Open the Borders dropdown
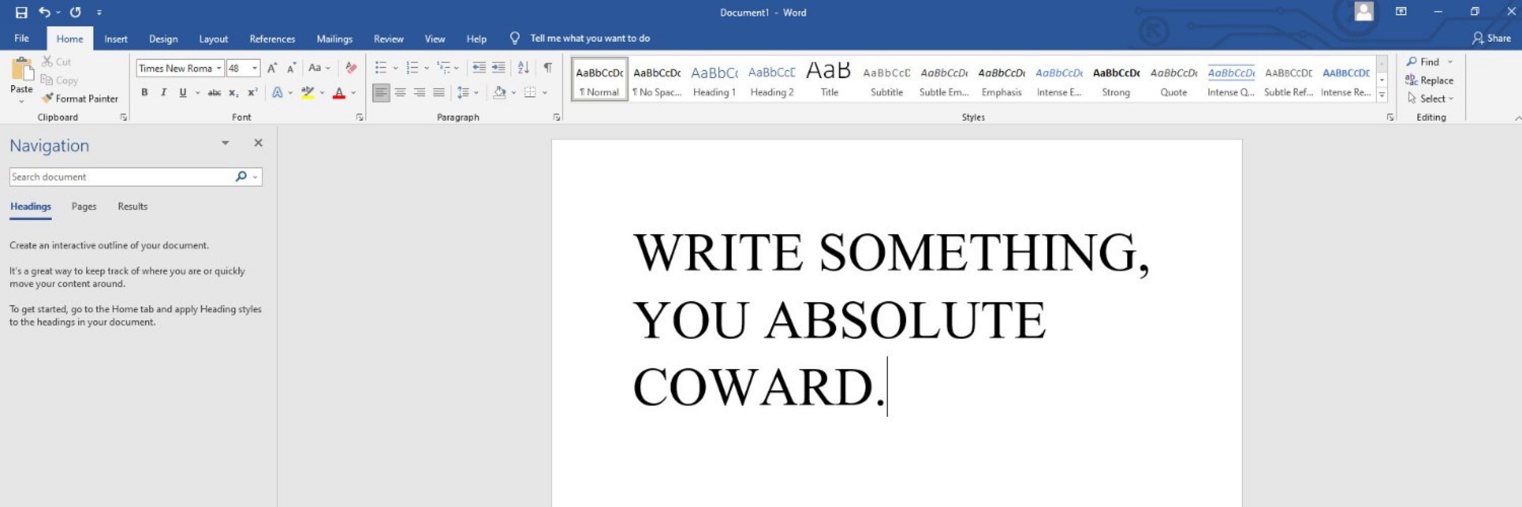1522x507 pixels. (544, 92)
